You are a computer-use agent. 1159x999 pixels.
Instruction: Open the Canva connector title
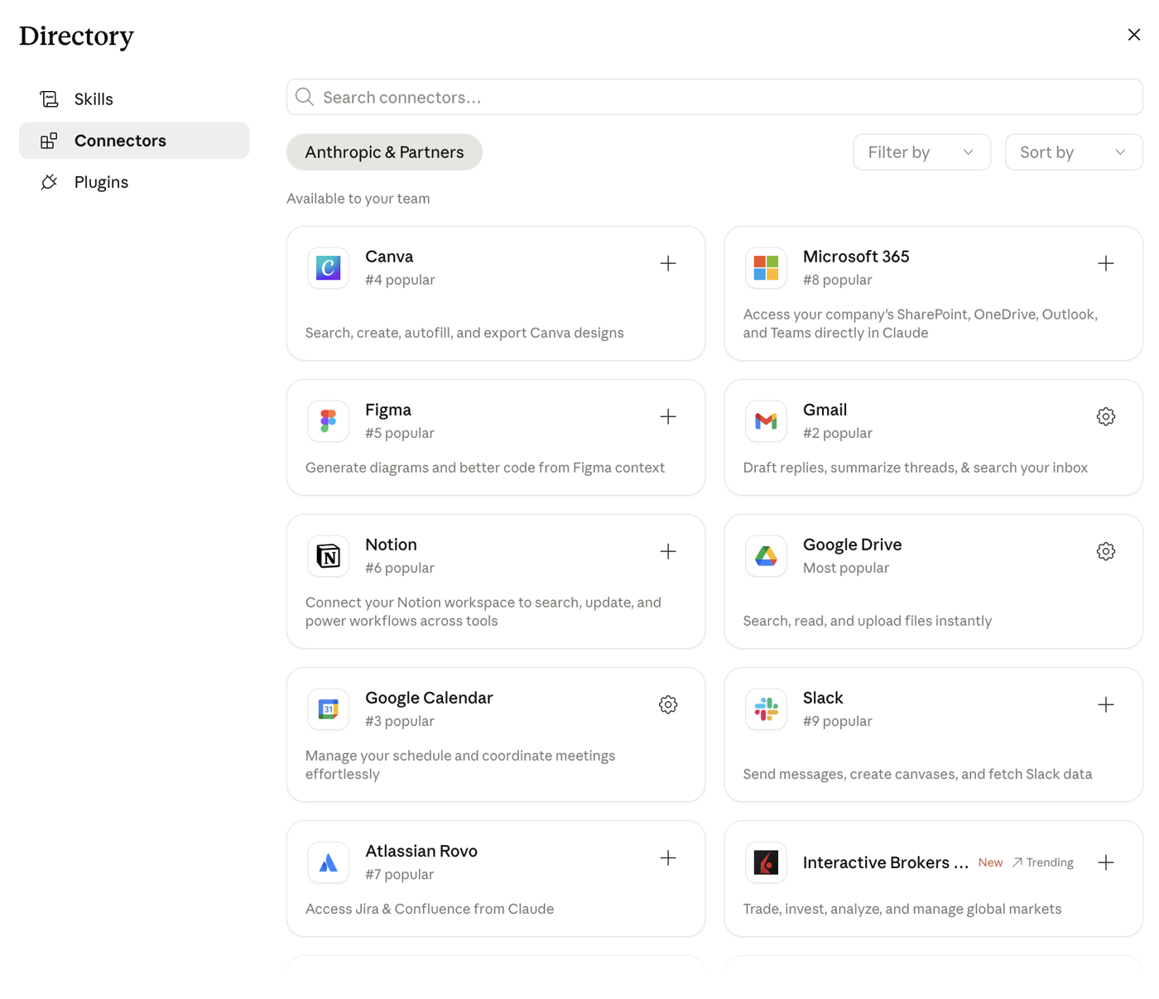389,257
